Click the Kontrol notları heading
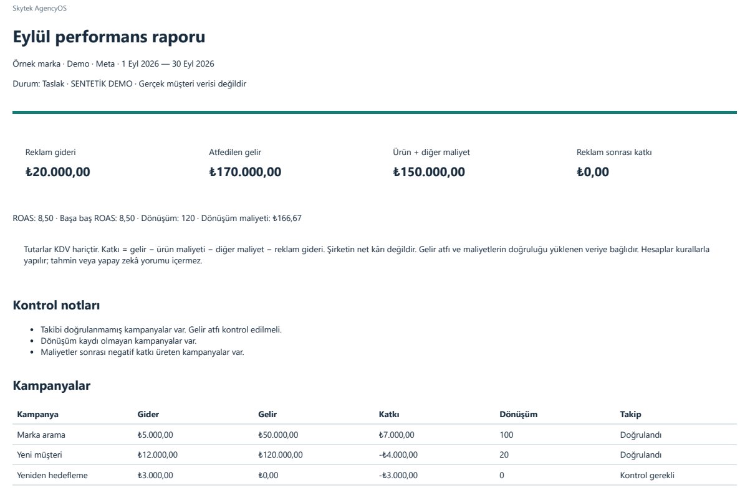Viewport: 750px width, 490px height. 57,305
